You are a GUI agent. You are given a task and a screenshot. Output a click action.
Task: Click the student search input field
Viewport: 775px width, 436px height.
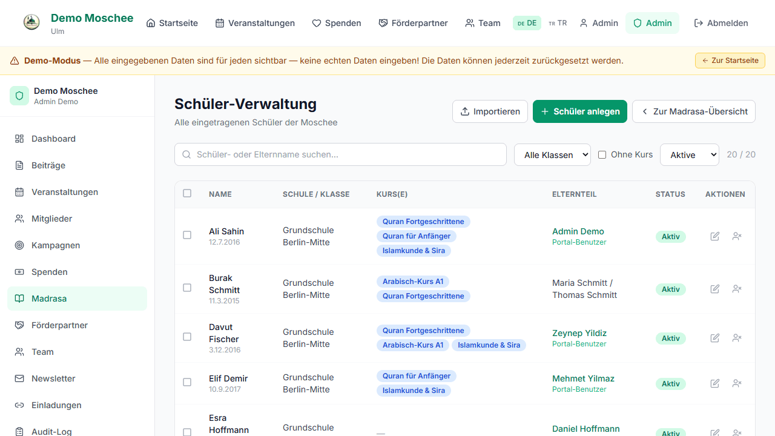tap(340, 154)
